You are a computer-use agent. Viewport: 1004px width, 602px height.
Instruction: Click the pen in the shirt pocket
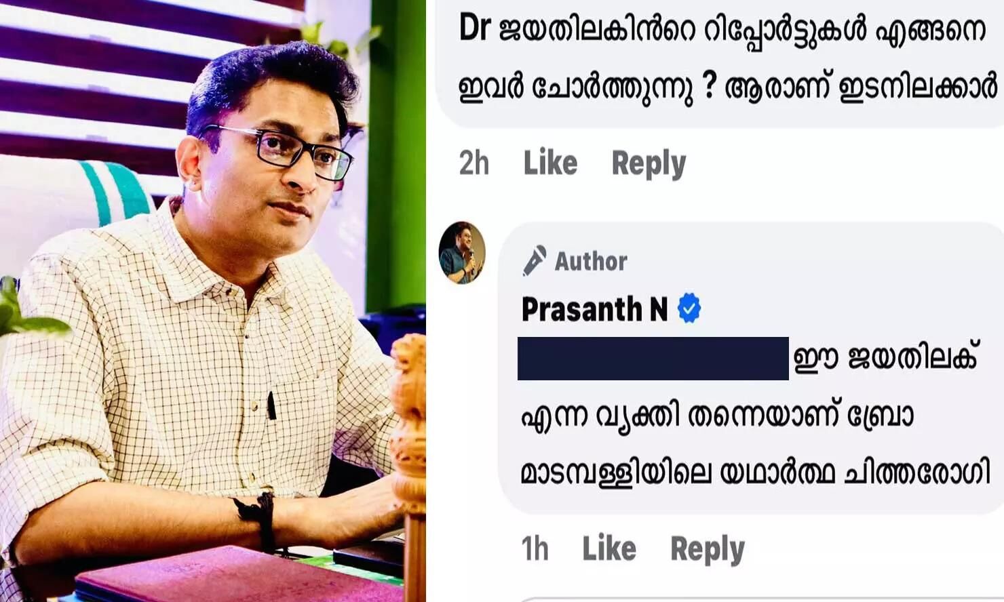point(271,405)
